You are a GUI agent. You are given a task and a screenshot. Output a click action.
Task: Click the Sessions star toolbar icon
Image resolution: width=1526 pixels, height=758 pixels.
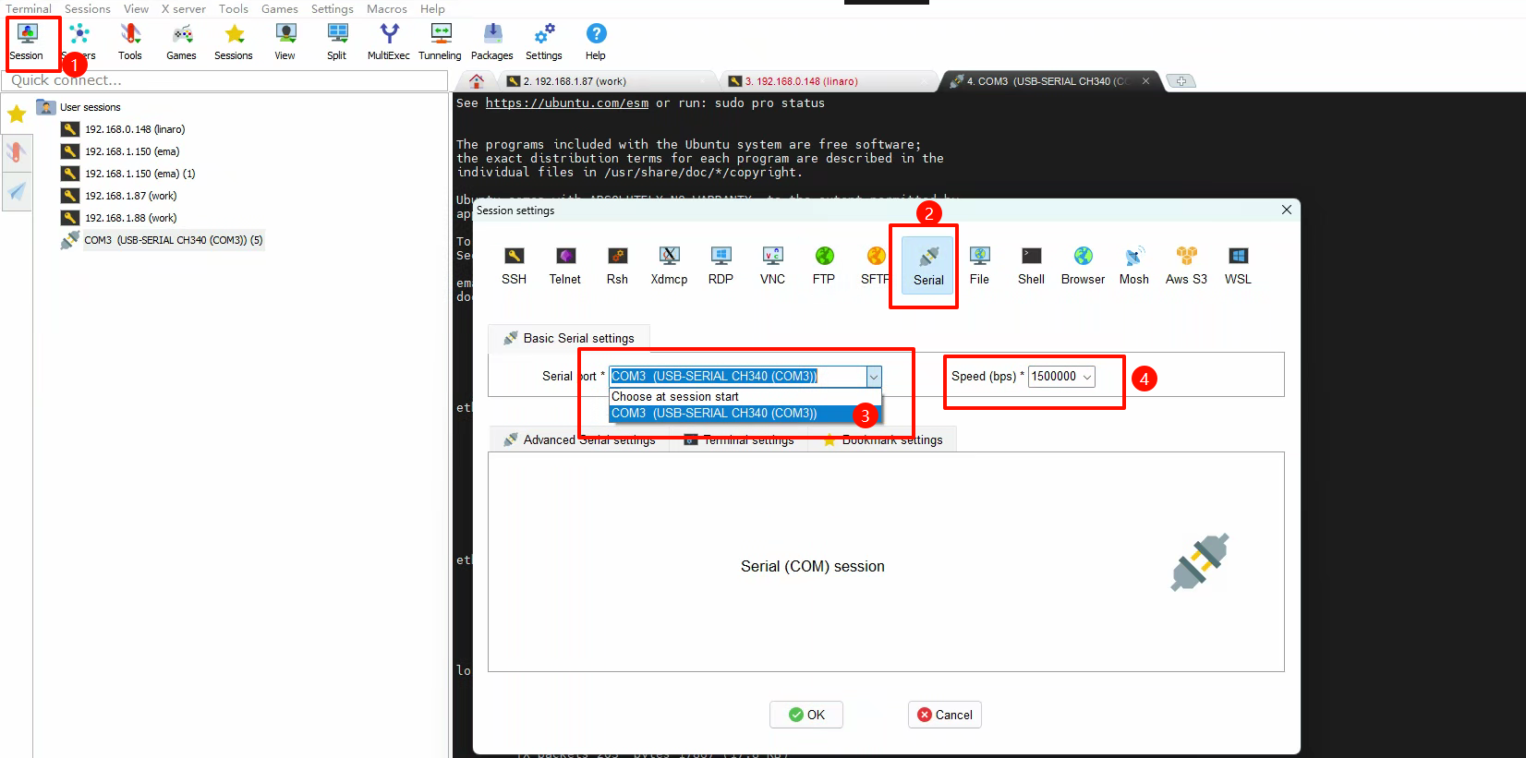click(234, 42)
